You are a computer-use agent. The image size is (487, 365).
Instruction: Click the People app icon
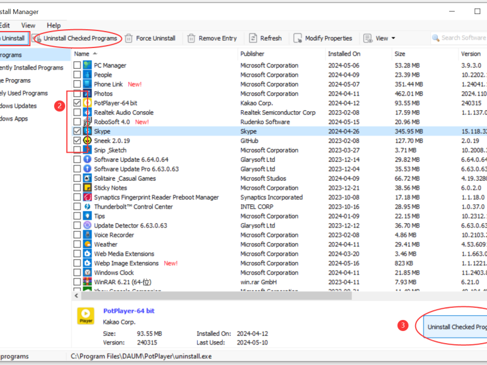pyautogui.click(x=87, y=75)
